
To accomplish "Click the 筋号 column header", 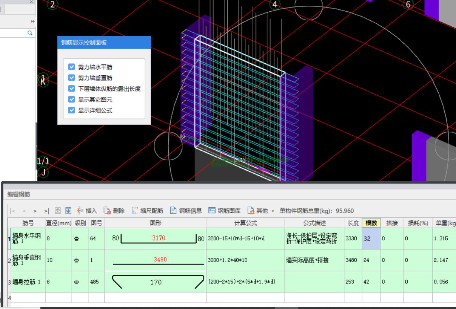I will (28, 223).
